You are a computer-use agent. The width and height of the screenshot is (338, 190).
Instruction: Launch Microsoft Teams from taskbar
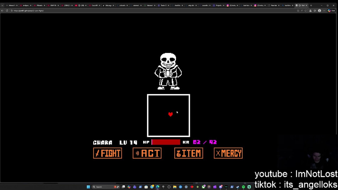pyautogui.click(x=135, y=187)
